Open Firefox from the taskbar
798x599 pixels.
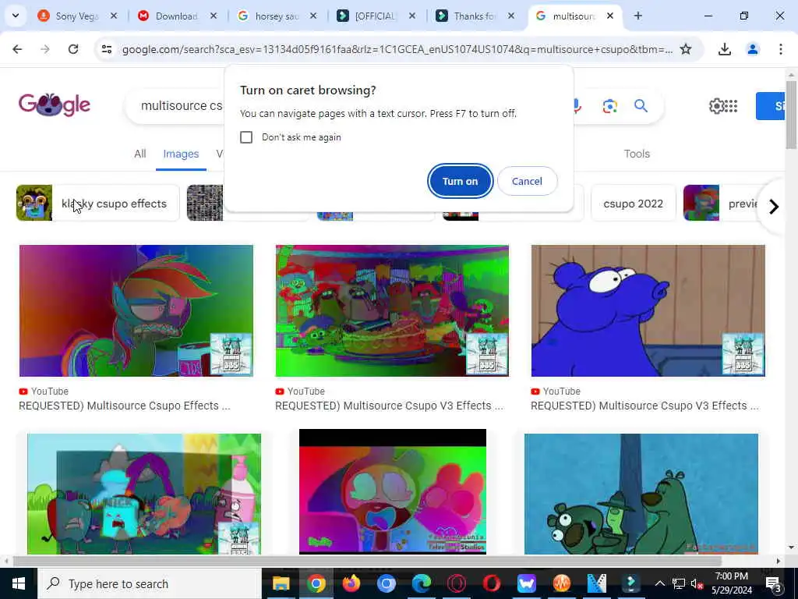pyautogui.click(x=351, y=583)
